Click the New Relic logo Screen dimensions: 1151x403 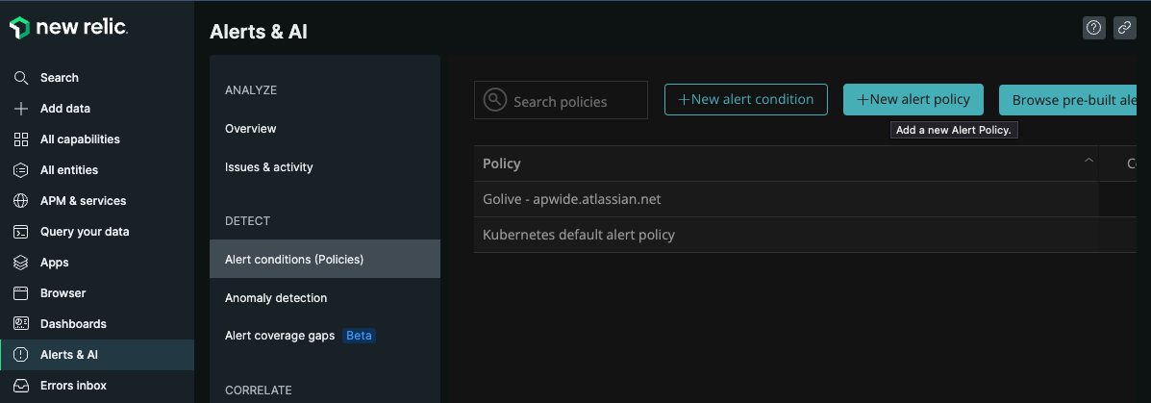[68, 28]
